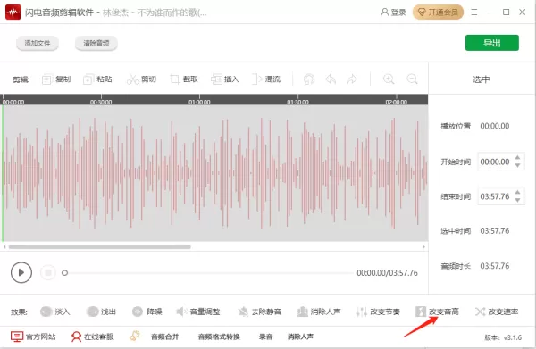Image resolution: width=536 pixels, height=349 pixels.
Task: Click the 02:00.00 mark on timeline ruler
Action: pyautogui.click(x=396, y=102)
